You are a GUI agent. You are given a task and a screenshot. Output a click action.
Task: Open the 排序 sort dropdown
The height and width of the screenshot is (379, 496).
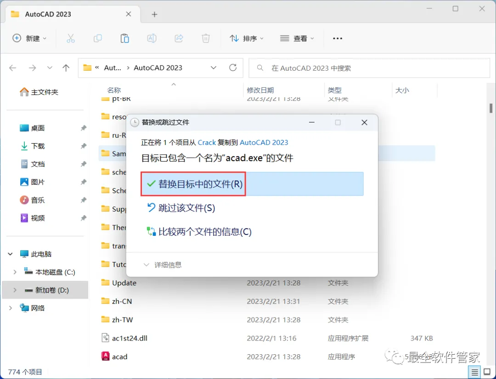[247, 39]
